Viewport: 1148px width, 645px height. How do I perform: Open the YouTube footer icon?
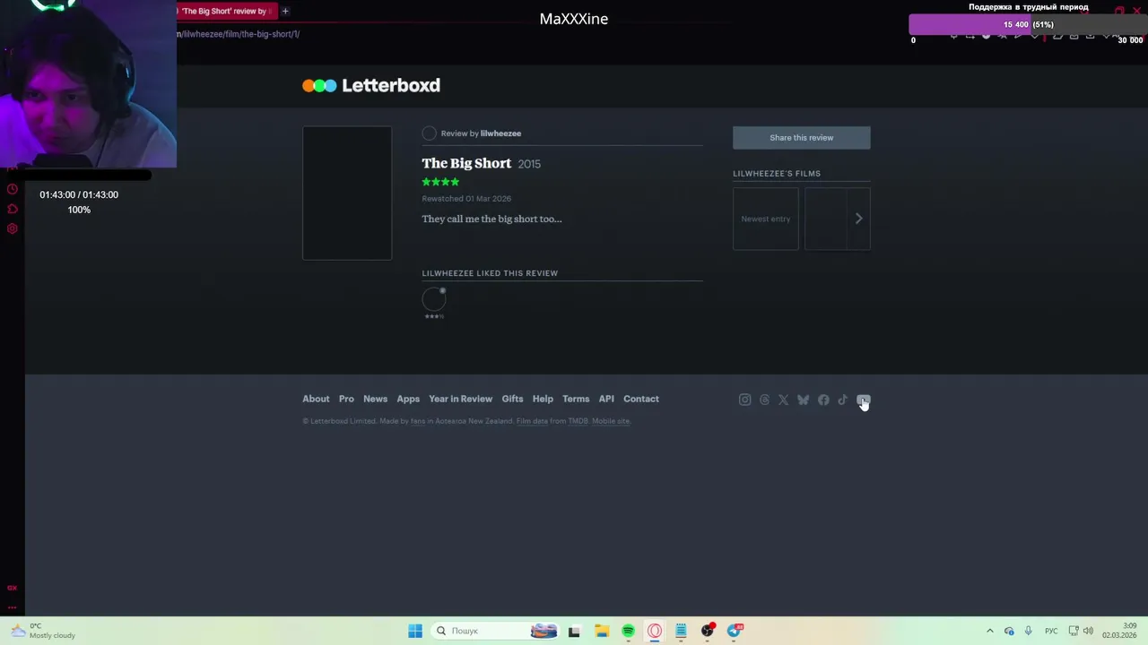863,400
